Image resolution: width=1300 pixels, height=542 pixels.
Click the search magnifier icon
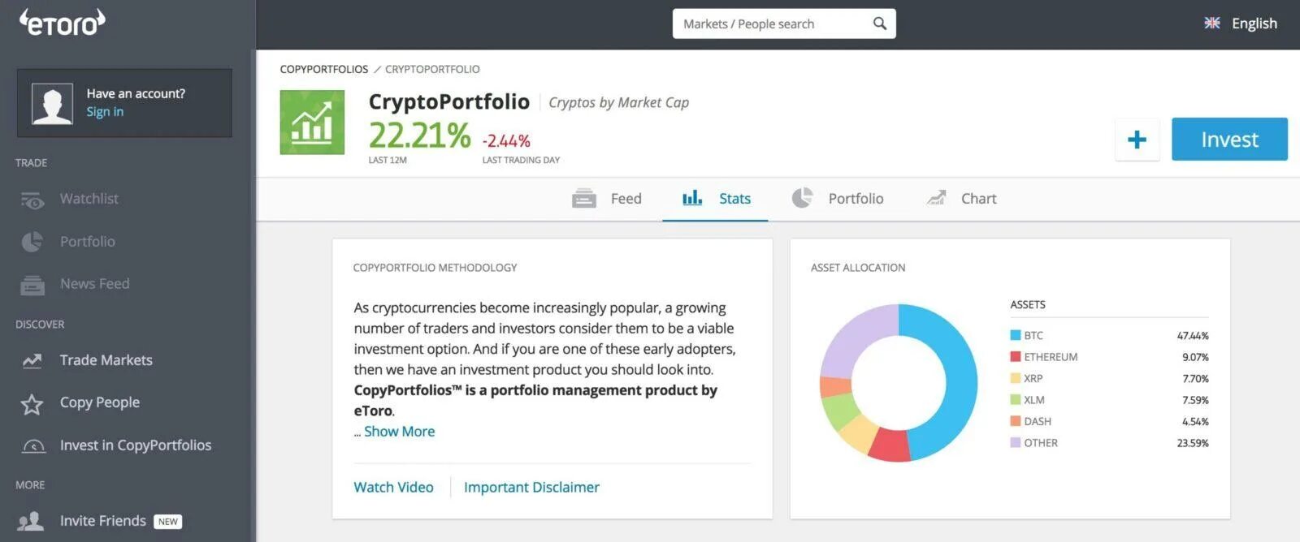(879, 24)
